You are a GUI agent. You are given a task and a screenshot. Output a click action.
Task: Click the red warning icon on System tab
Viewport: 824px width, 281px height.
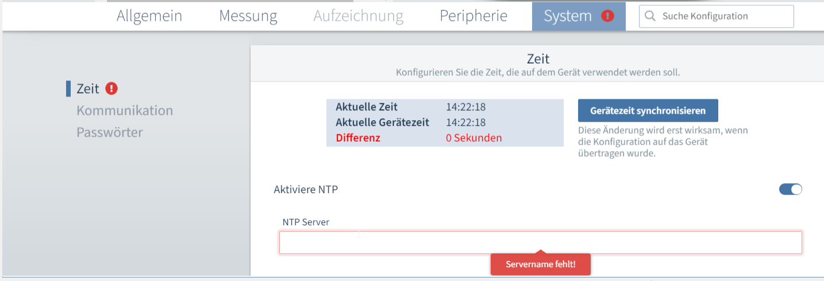(x=607, y=16)
